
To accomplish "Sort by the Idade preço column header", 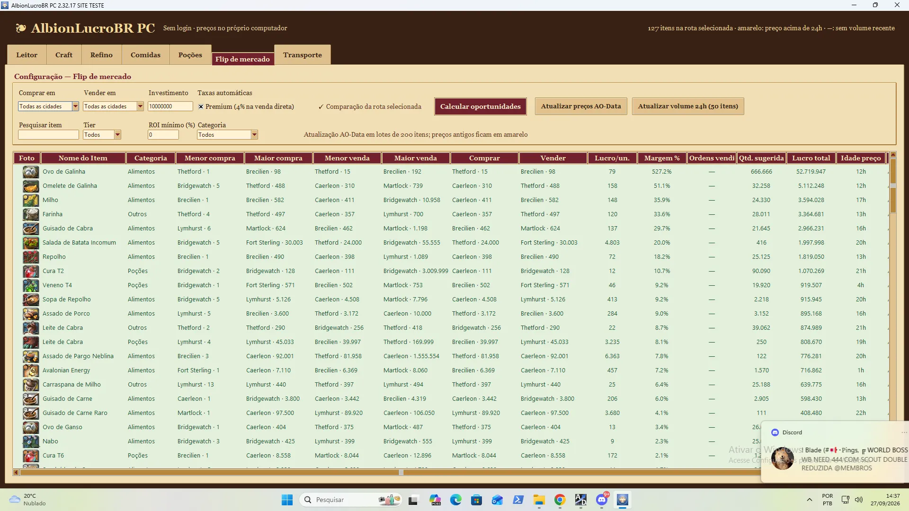I will 861,158.
